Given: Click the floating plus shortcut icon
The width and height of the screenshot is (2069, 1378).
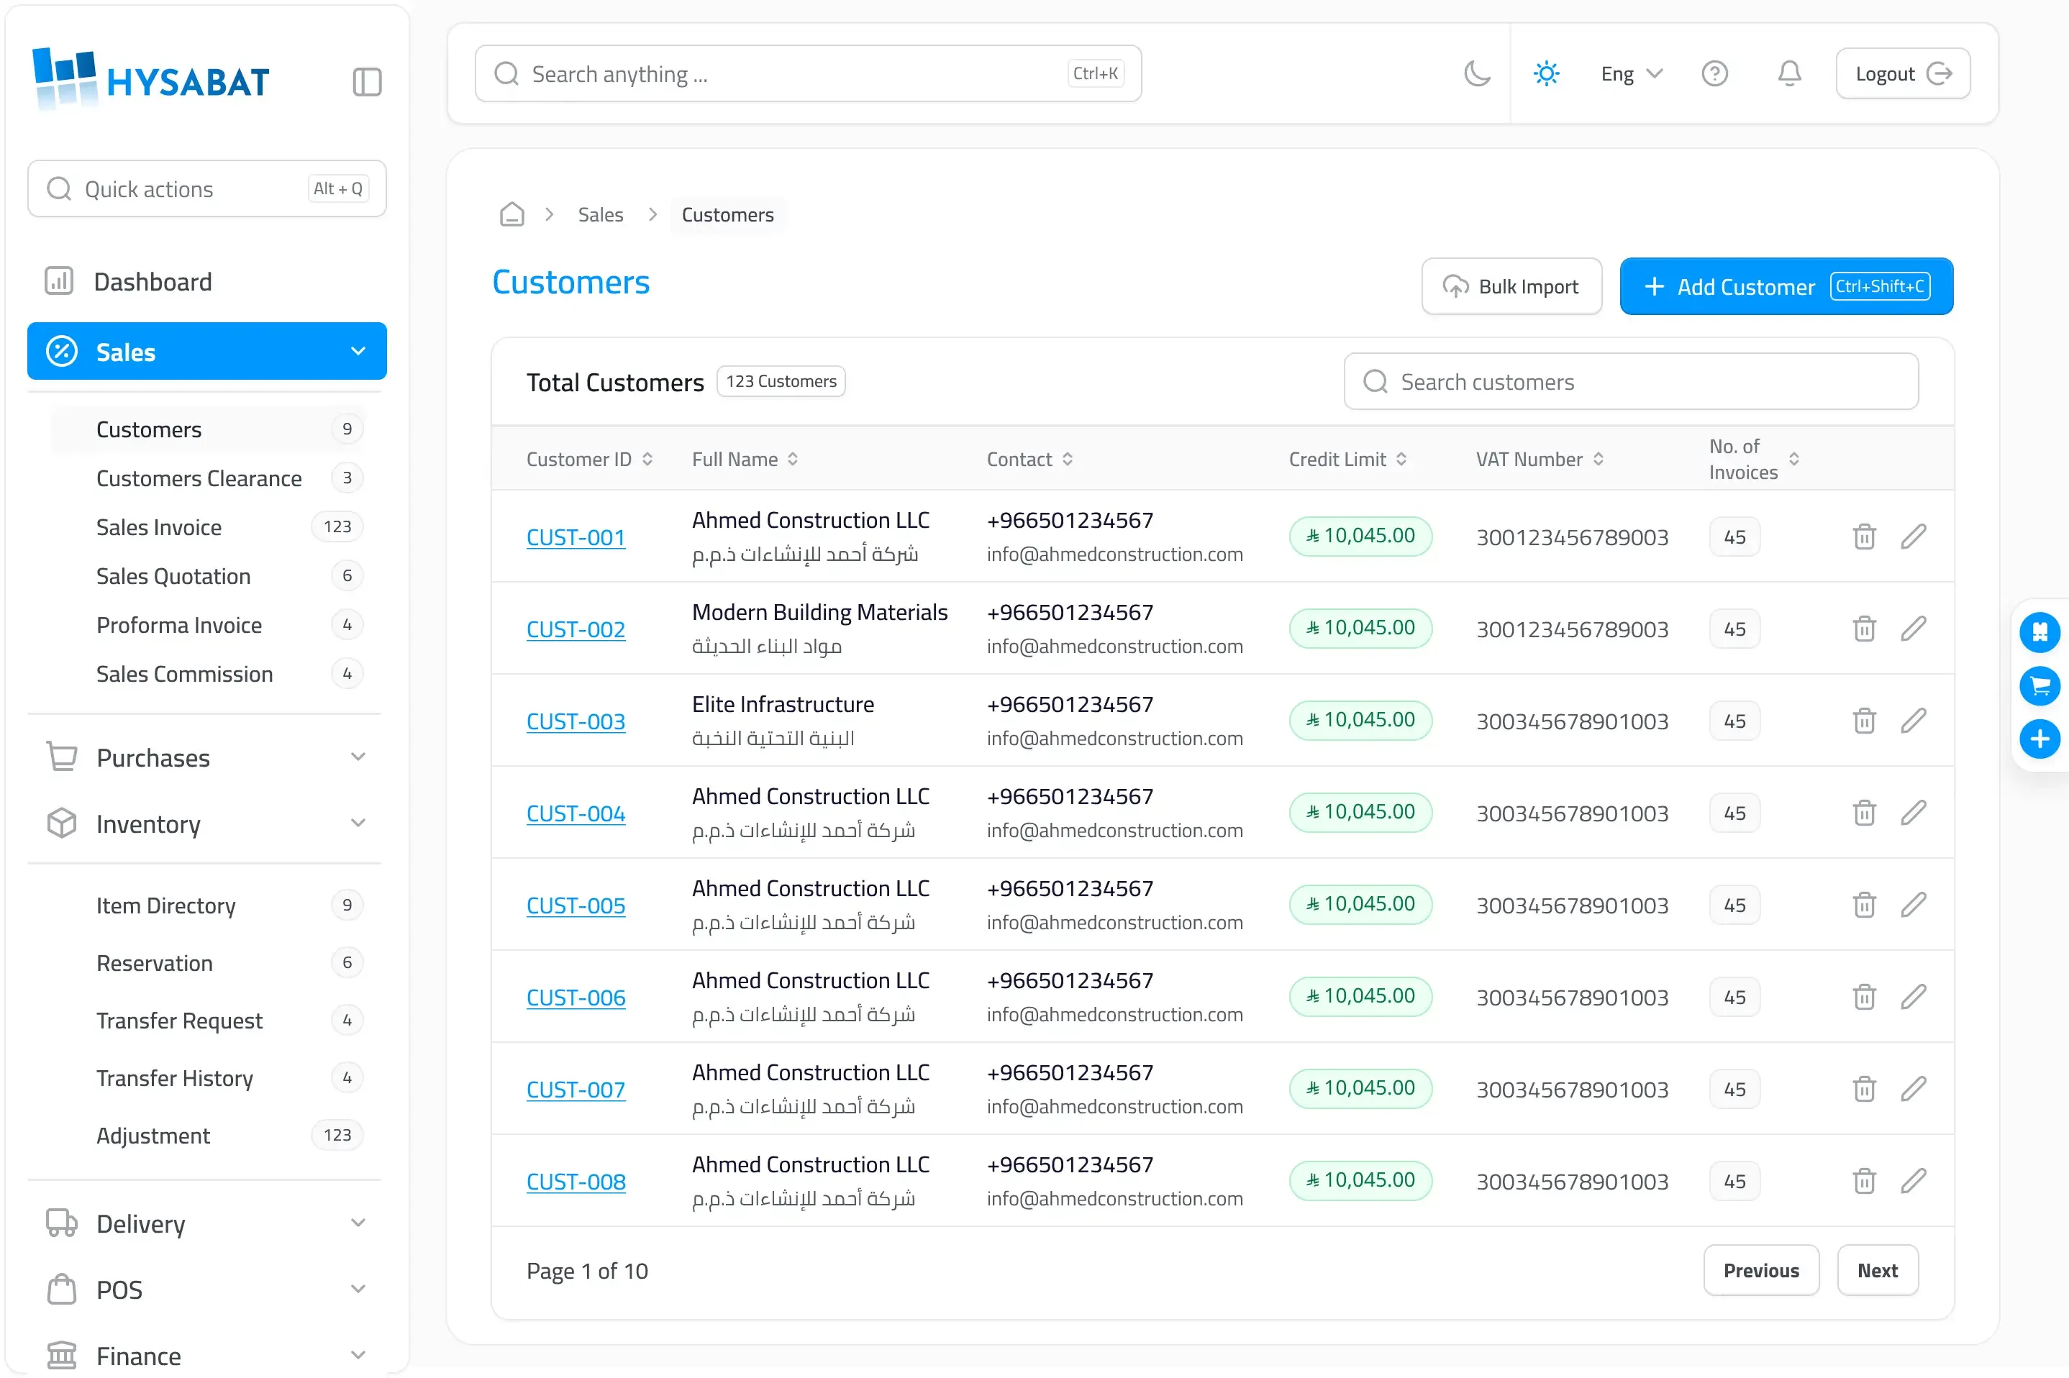Looking at the screenshot, I should click(x=2039, y=739).
